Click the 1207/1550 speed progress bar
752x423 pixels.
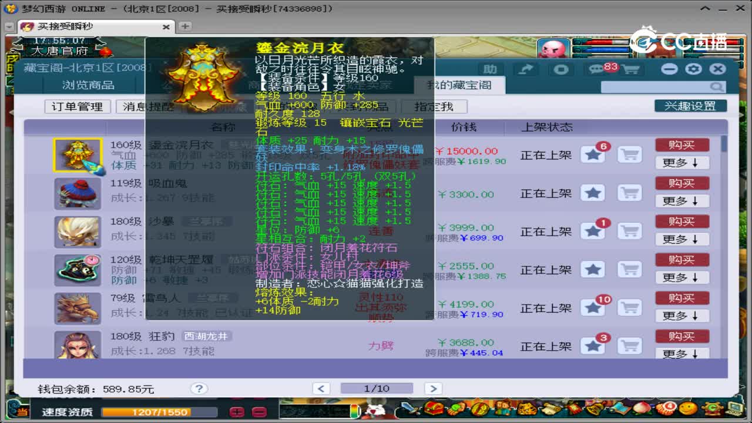[x=159, y=412]
